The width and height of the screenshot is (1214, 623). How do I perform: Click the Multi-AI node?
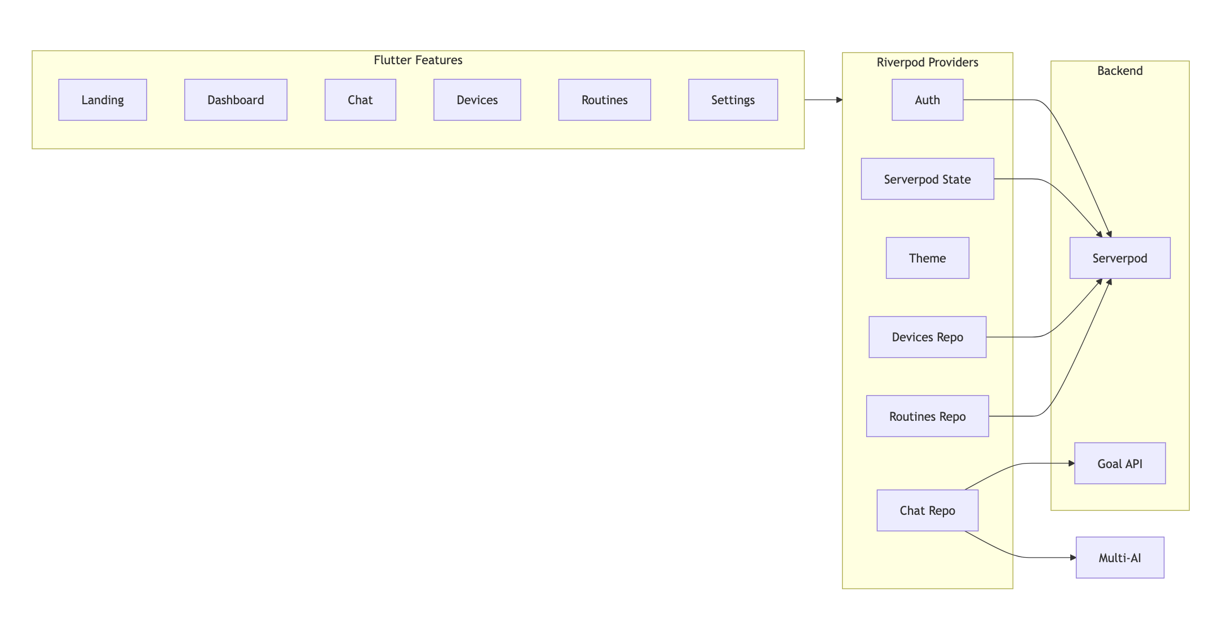(x=1119, y=558)
